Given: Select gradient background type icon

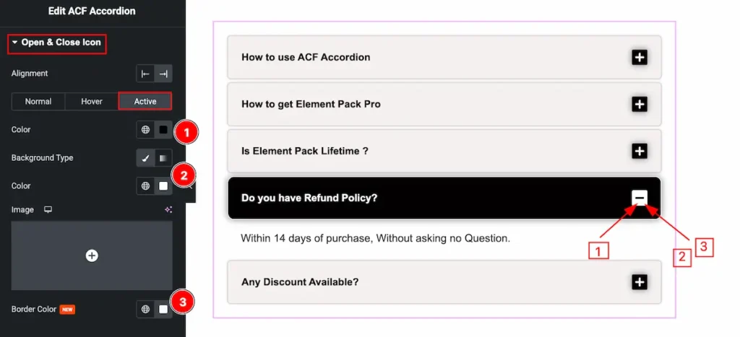Looking at the screenshot, I should click(163, 158).
